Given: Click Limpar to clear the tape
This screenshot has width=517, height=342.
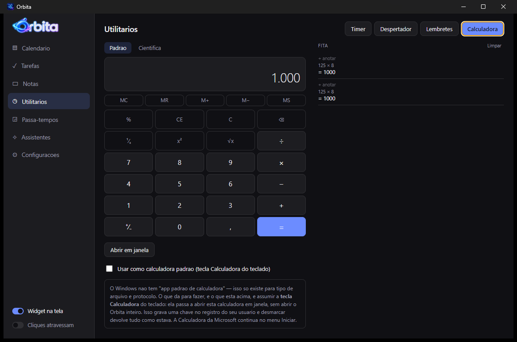Looking at the screenshot, I should click(494, 46).
